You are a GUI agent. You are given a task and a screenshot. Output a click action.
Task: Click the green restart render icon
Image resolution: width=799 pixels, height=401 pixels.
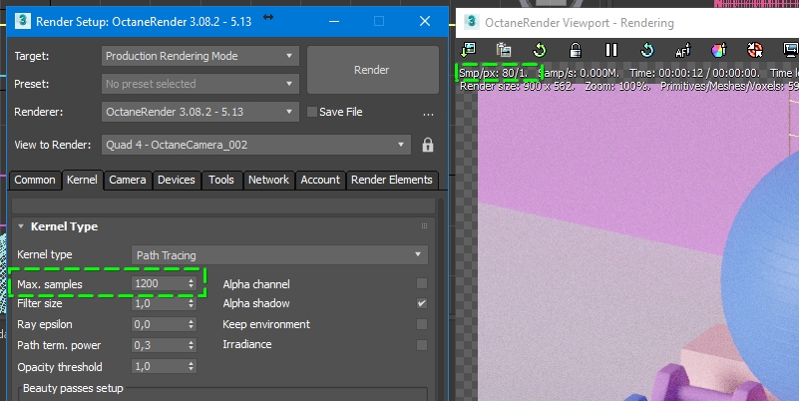[x=539, y=50]
